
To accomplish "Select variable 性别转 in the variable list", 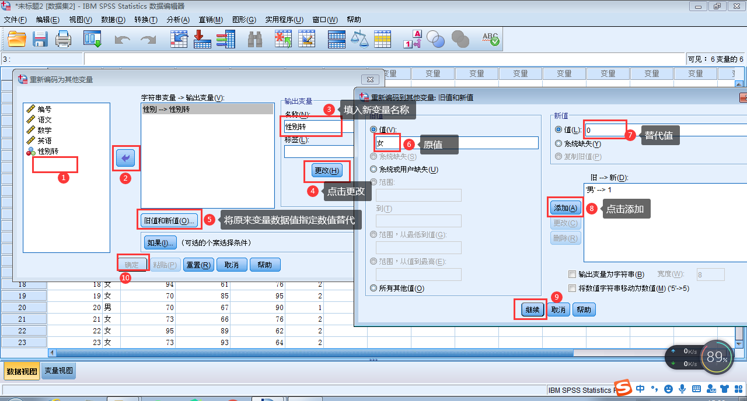I will [x=48, y=151].
